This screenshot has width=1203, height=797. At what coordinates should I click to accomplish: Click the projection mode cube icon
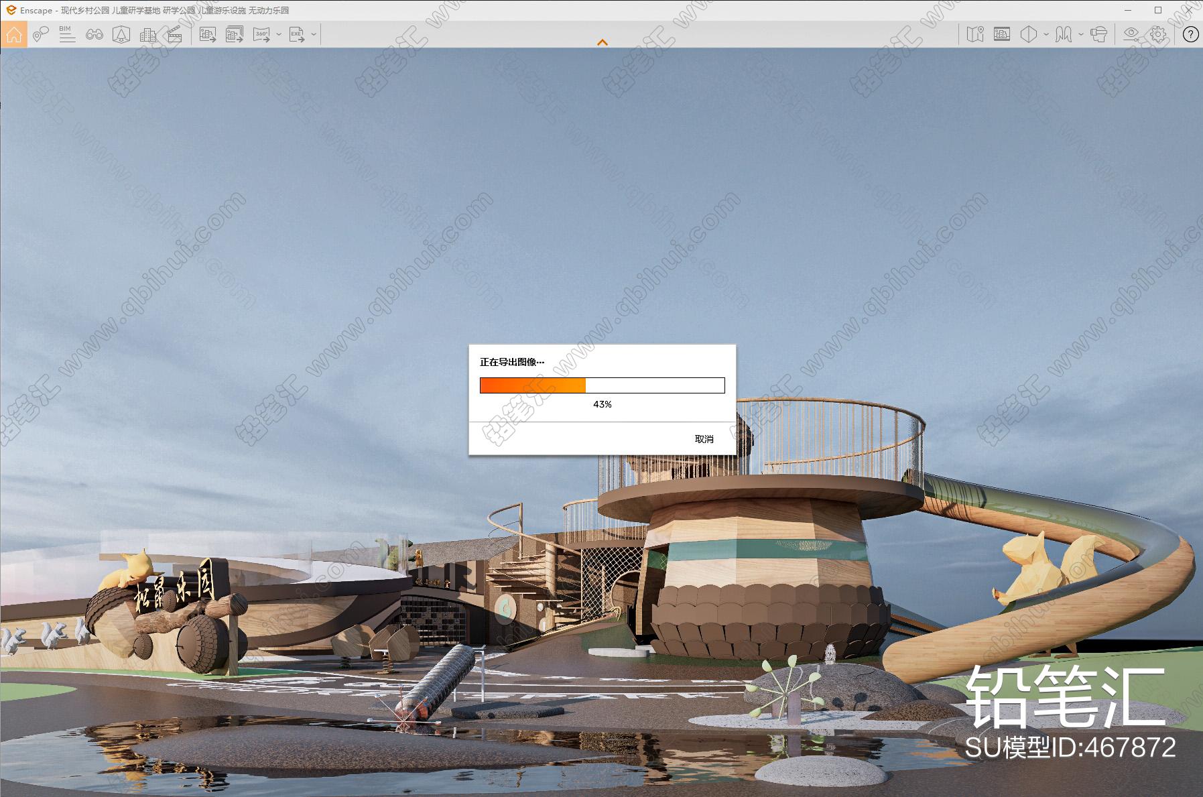[x=1029, y=34]
